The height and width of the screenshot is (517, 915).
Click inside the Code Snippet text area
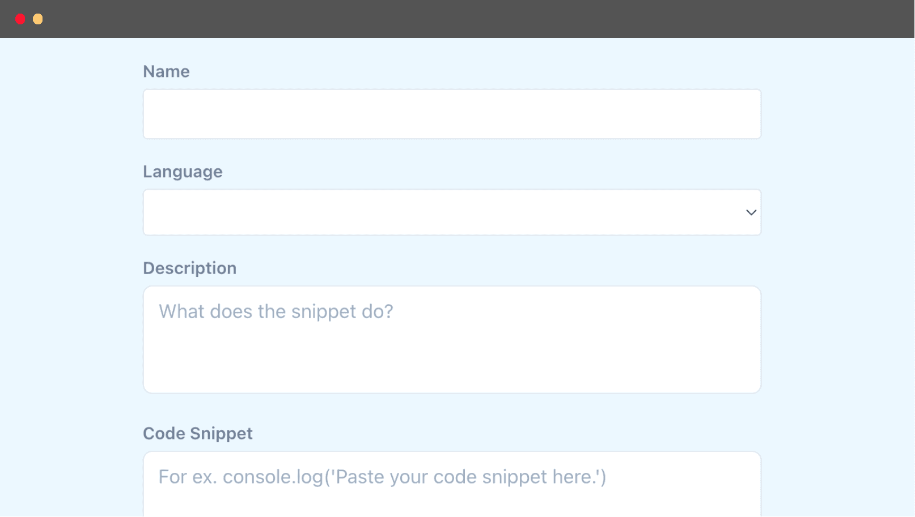pos(452,484)
